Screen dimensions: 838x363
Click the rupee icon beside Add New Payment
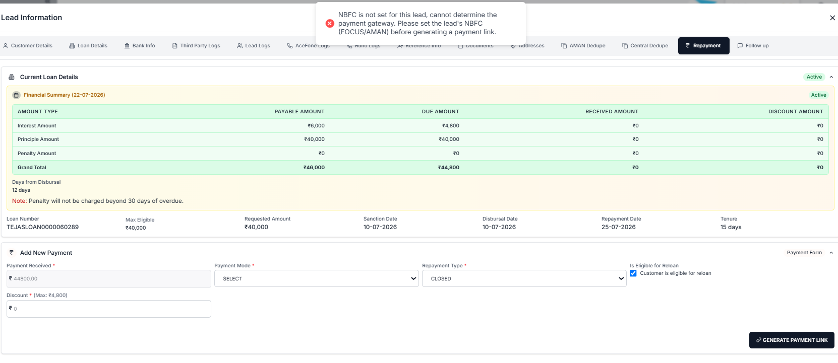tap(12, 253)
